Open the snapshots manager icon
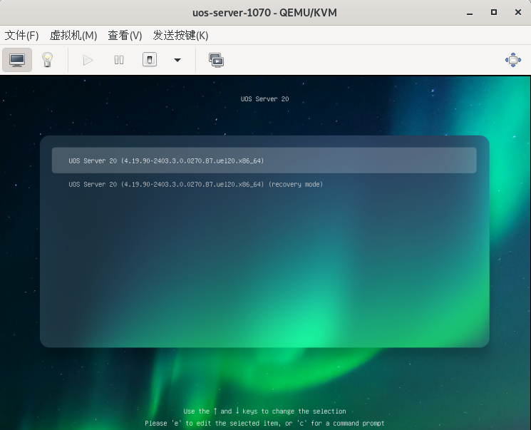This screenshot has width=531, height=430. coord(216,61)
